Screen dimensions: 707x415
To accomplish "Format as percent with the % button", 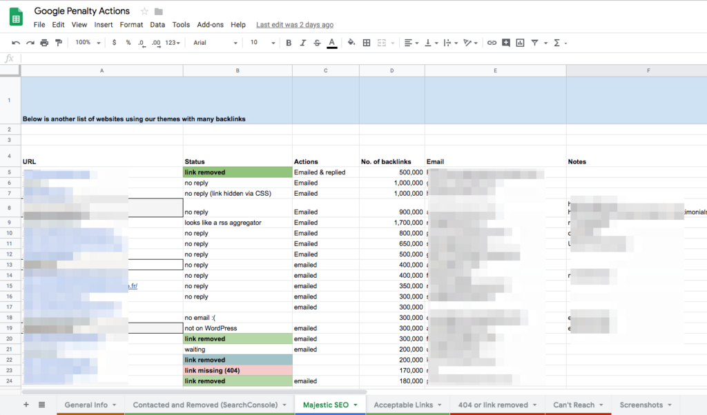I will tap(128, 43).
